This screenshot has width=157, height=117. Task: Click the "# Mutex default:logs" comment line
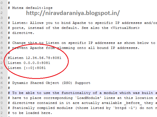point(30,8)
